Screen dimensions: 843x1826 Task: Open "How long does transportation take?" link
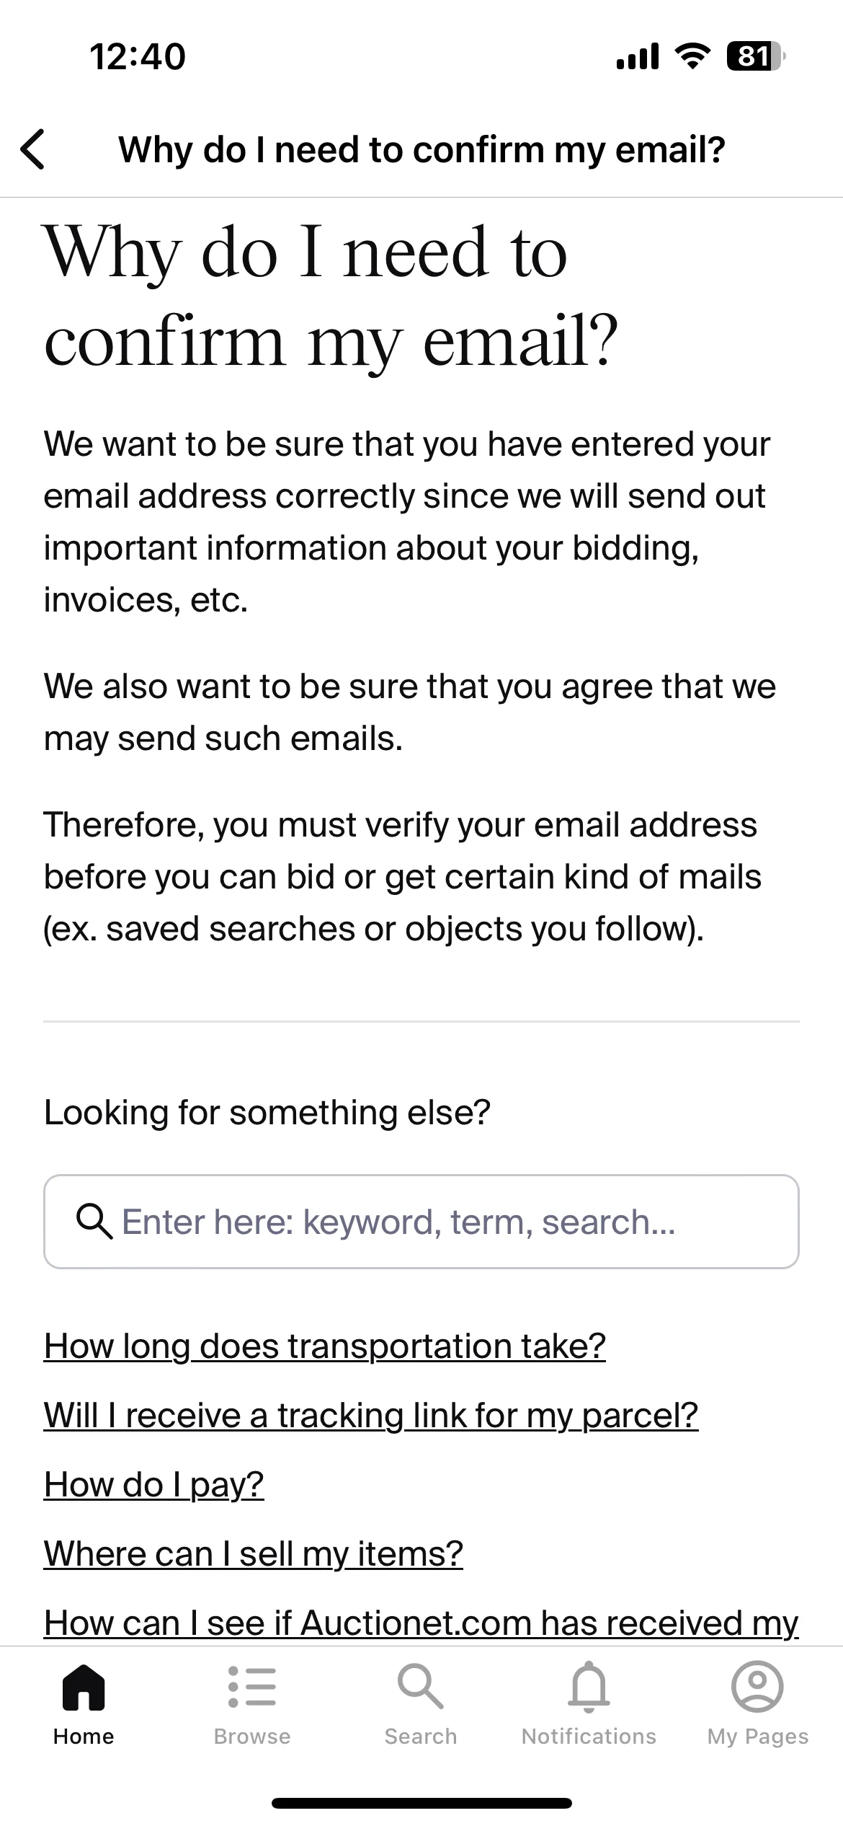(325, 1346)
